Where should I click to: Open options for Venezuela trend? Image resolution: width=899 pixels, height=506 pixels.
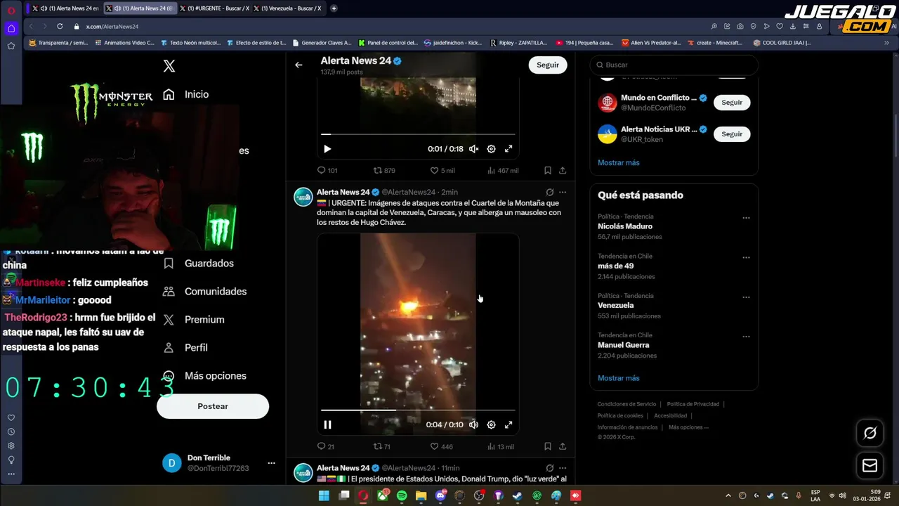point(746,297)
